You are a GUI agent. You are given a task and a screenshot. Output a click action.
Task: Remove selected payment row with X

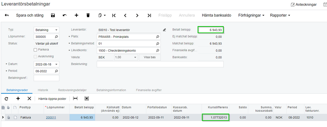29,99
